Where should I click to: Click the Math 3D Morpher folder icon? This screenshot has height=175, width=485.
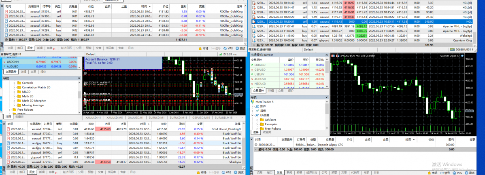[19, 101]
